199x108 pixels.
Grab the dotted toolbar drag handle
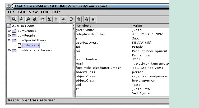pos(8,19)
